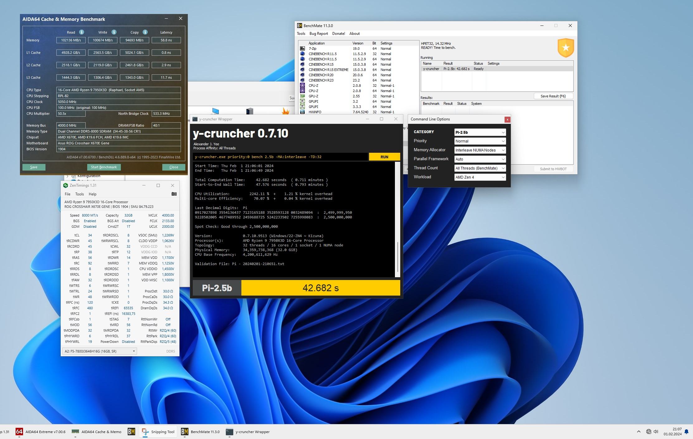The height and width of the screenshot is (439, 693).
Task: Click the HWiNFO icon in BenchMate list
Action: coord(302,112)
